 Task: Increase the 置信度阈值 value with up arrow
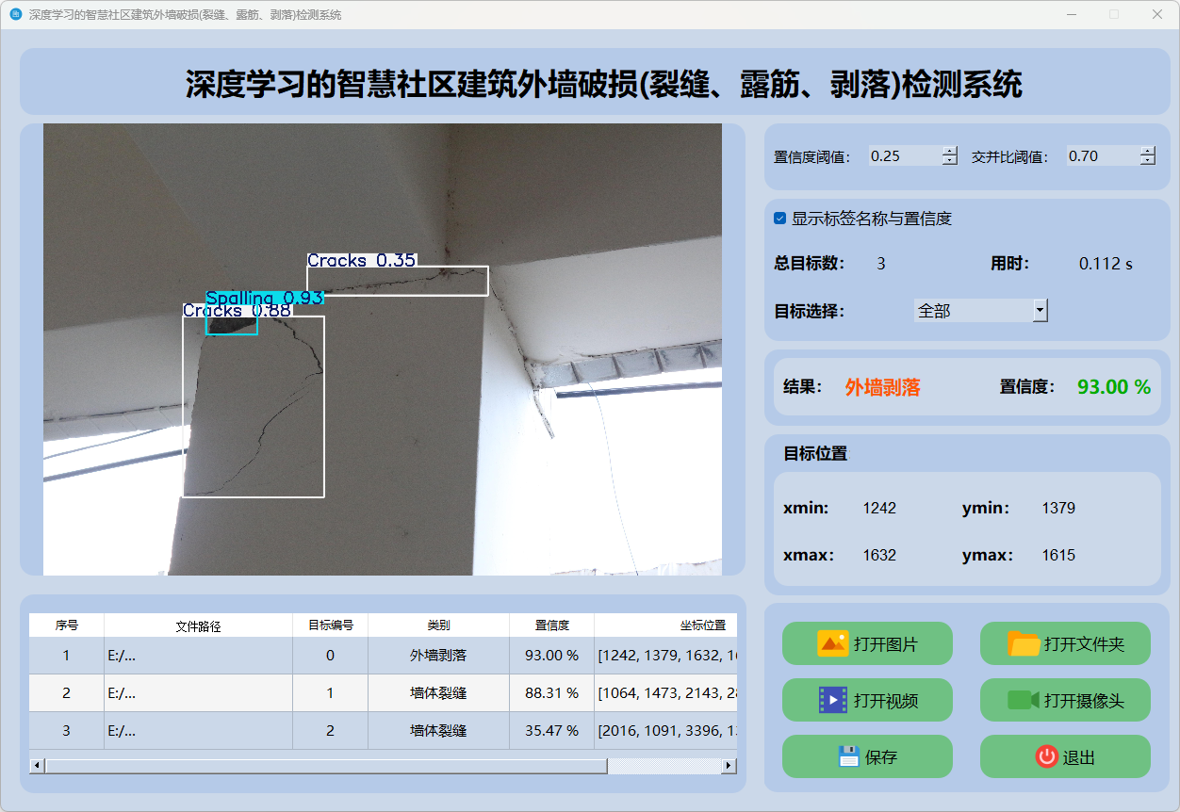point(950,151)
